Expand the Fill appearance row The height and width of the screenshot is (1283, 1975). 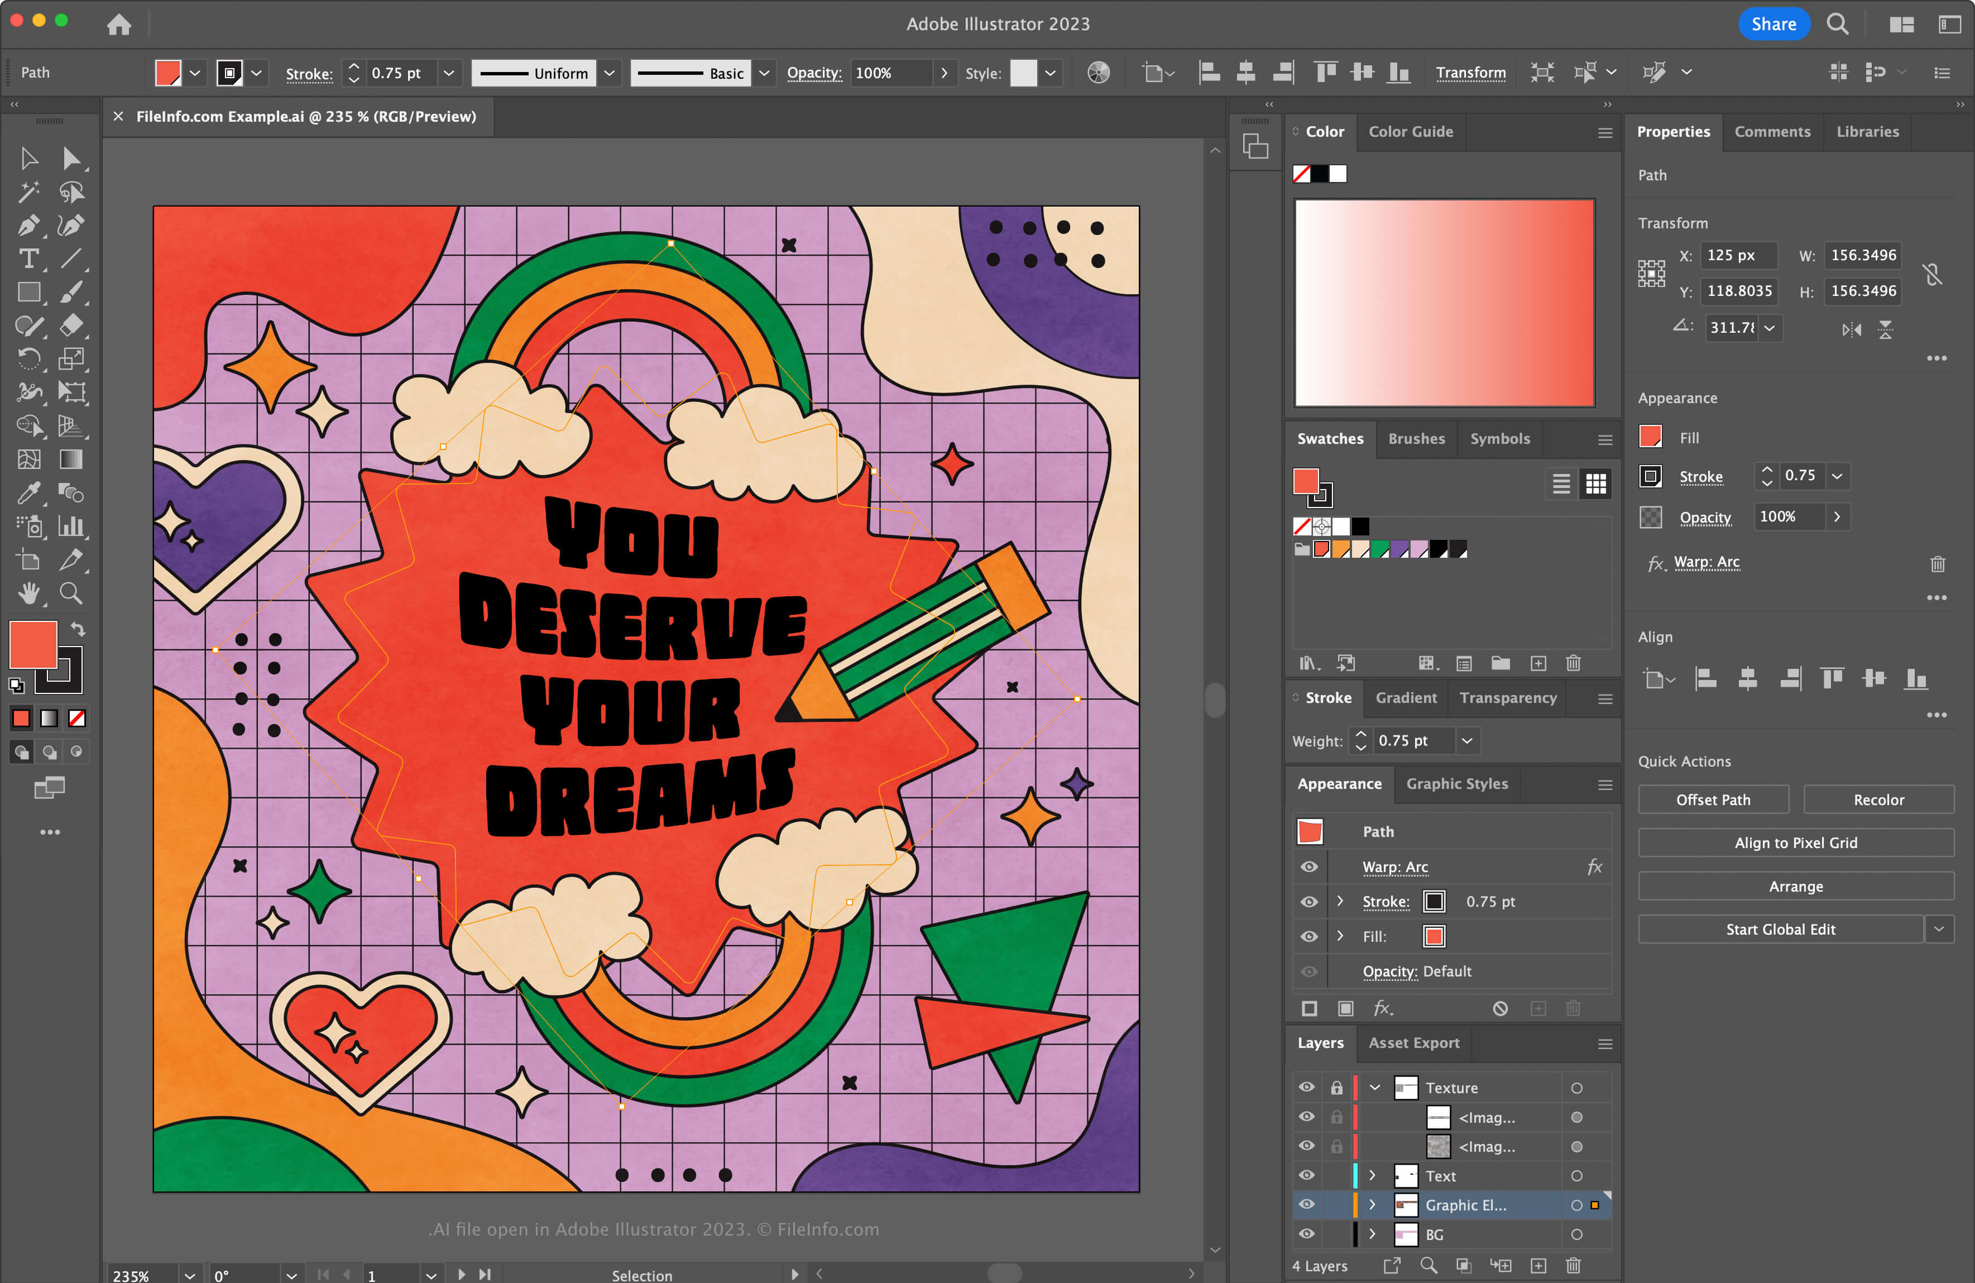tap(1339, 936)
